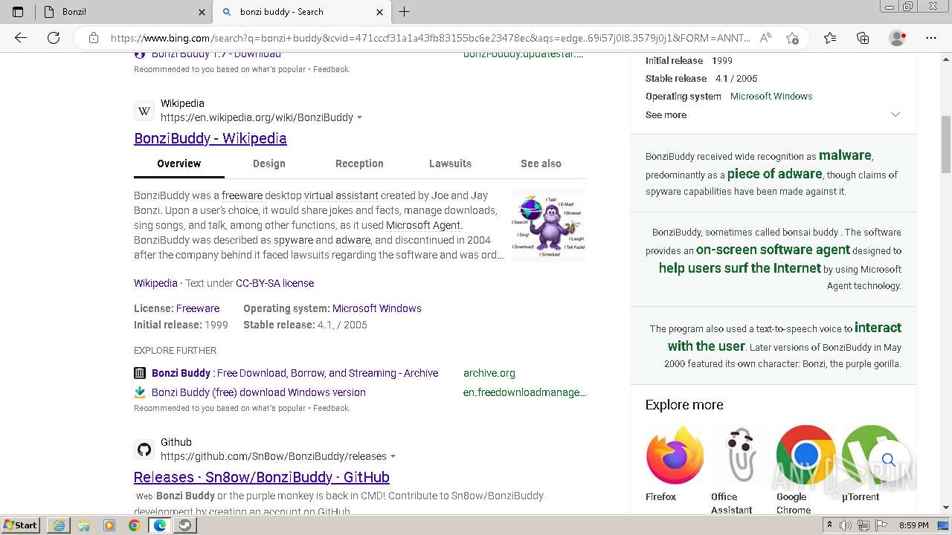The image size is (952, 535).
Task: Click the GitHub site favicon
Action: point(144,450)
